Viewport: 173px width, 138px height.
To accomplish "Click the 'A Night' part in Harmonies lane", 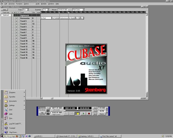I will tap(72, 18).
